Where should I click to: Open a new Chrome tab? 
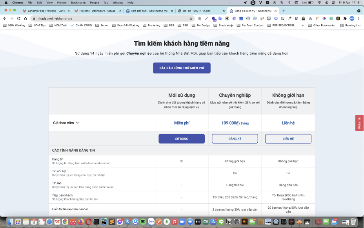(x=284, y=11)
